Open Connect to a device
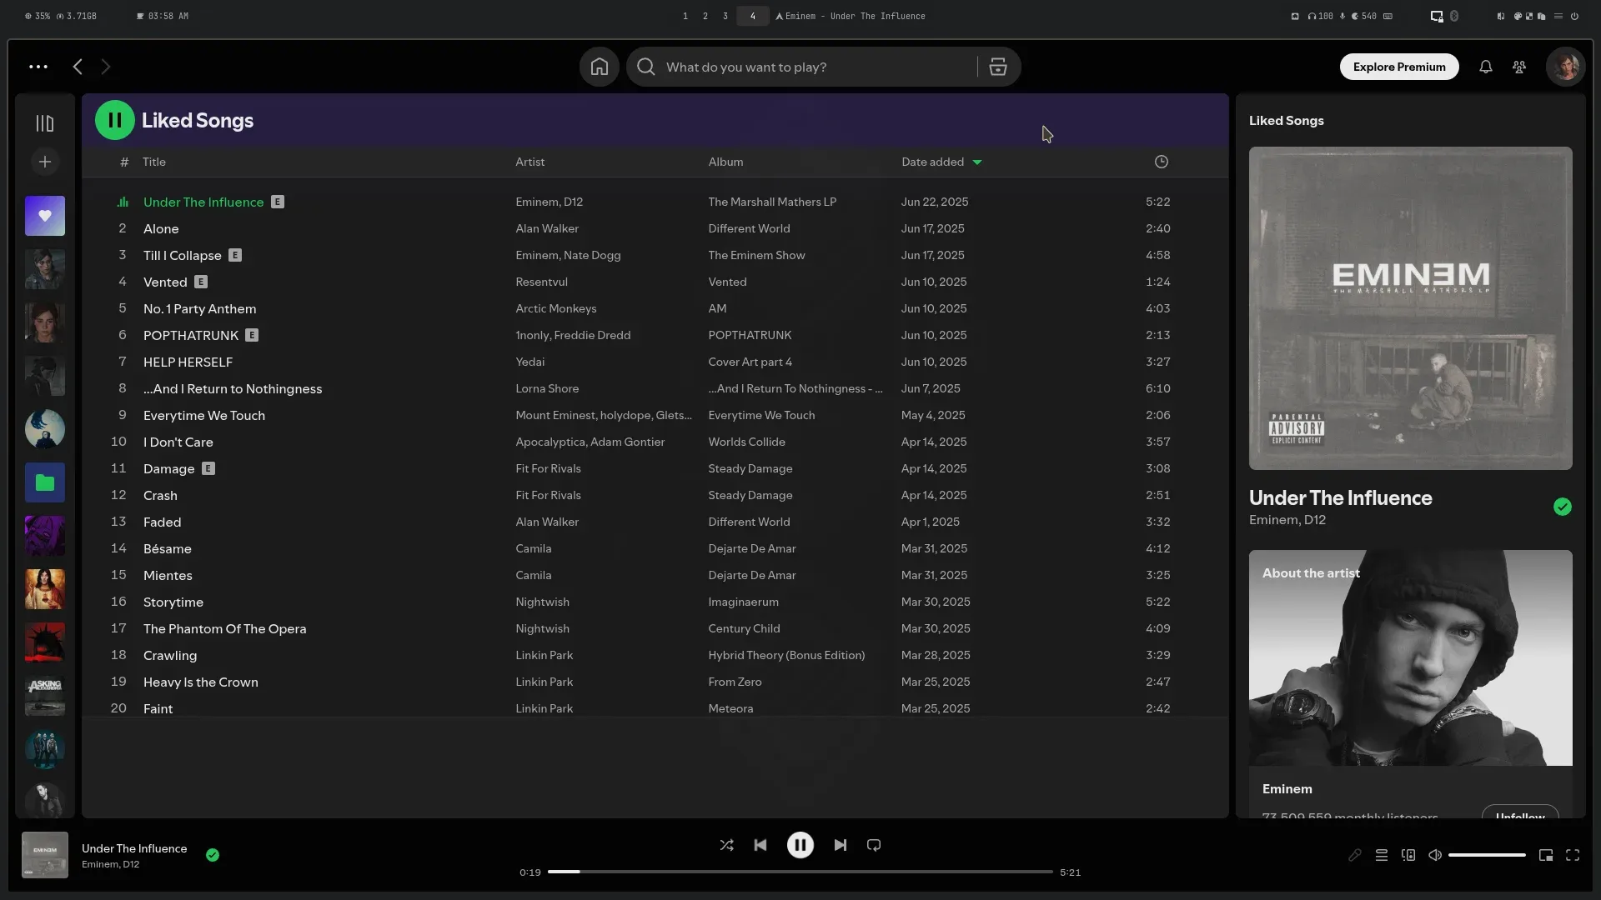The width and height of the screenshot is (1601, 900). (x=1408, y=855)
